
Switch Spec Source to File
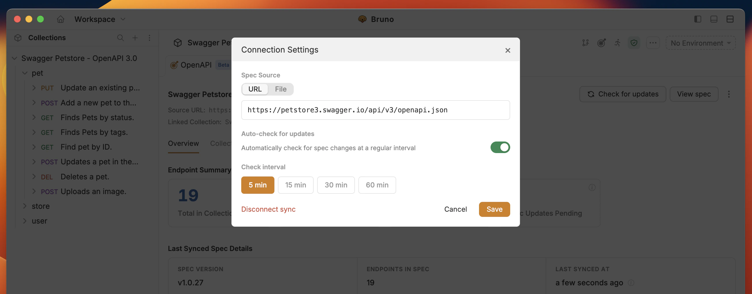280,89
